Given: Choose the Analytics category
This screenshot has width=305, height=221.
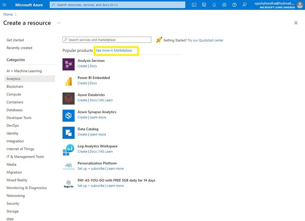Looking at the screenshot, I should [29, 79].
